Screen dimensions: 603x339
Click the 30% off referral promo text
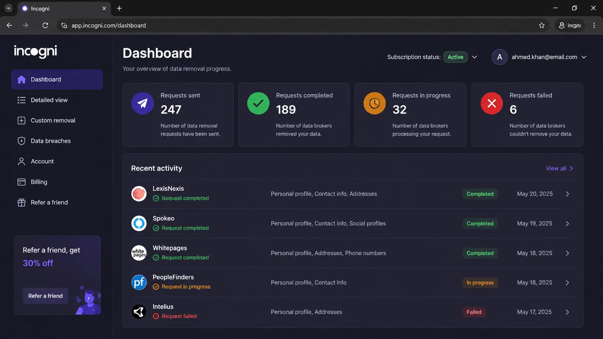click(x=38, y=263)
